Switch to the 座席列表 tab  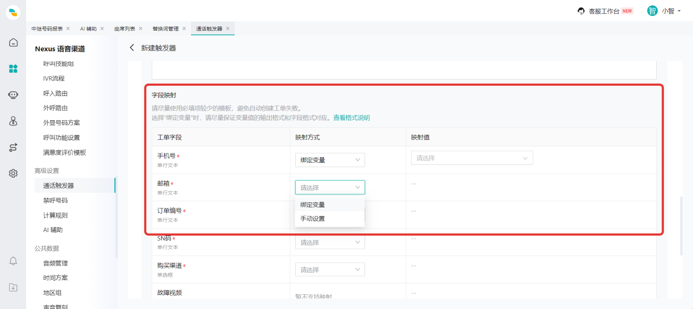(x=125, y=29)
